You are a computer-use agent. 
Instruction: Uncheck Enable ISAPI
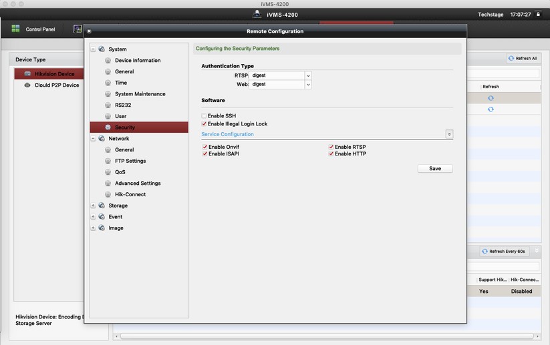(x=204, y=153)
